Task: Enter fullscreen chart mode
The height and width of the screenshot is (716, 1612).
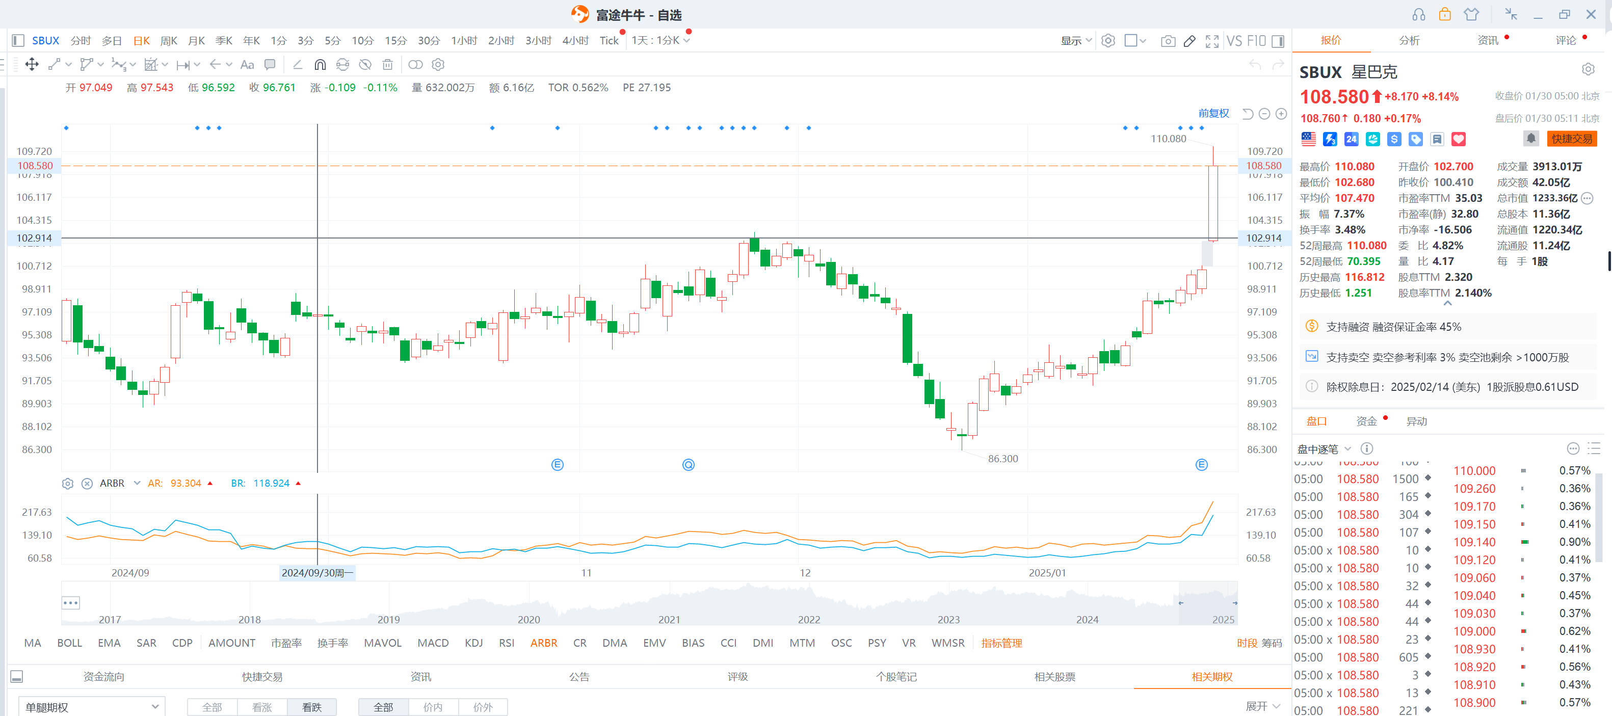Action: point(1212,41)
